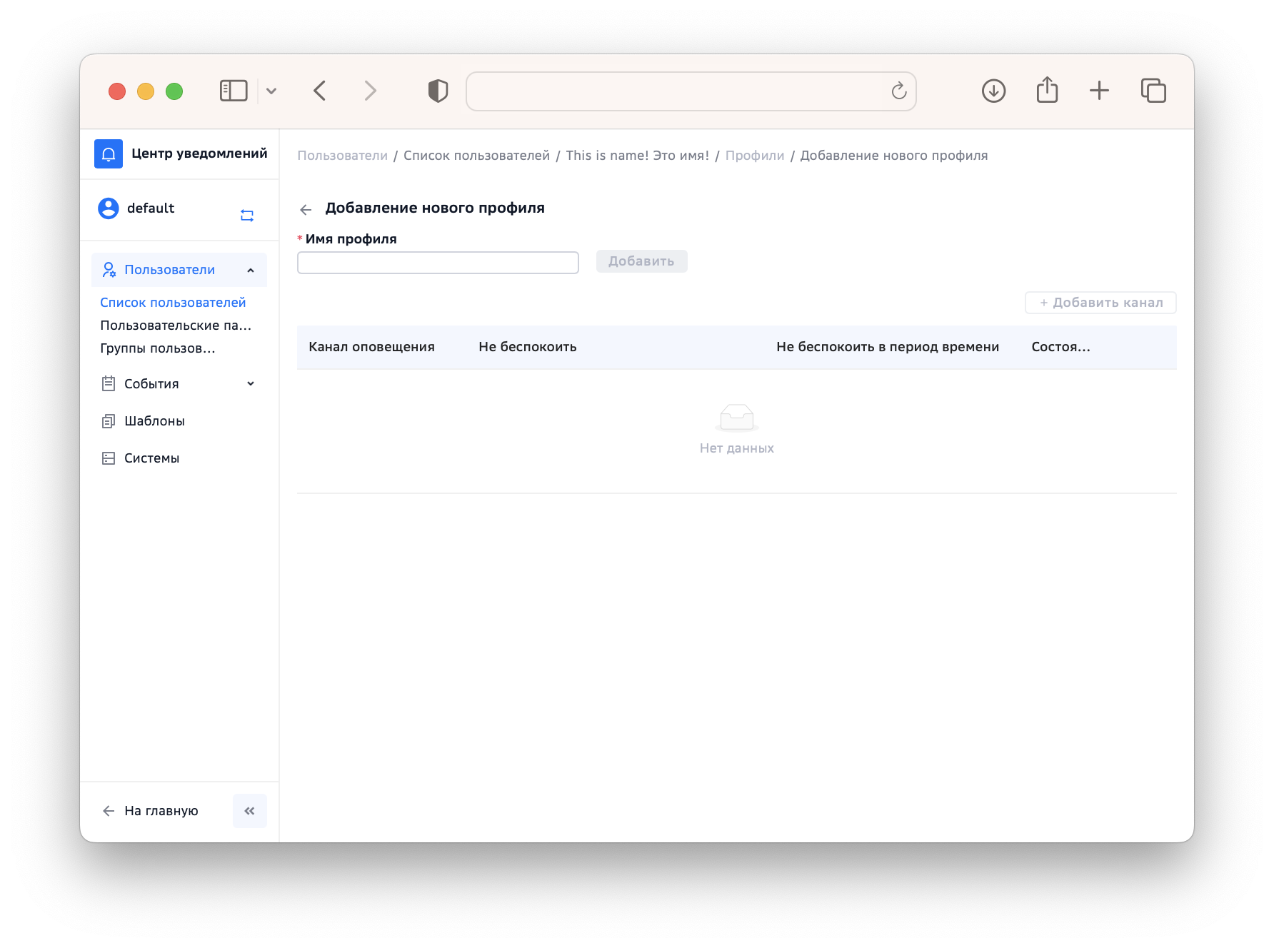This screenshot has width=1274, height=948.
Task: Open Список пользователей in sidebar
Action: click(173, 303)
